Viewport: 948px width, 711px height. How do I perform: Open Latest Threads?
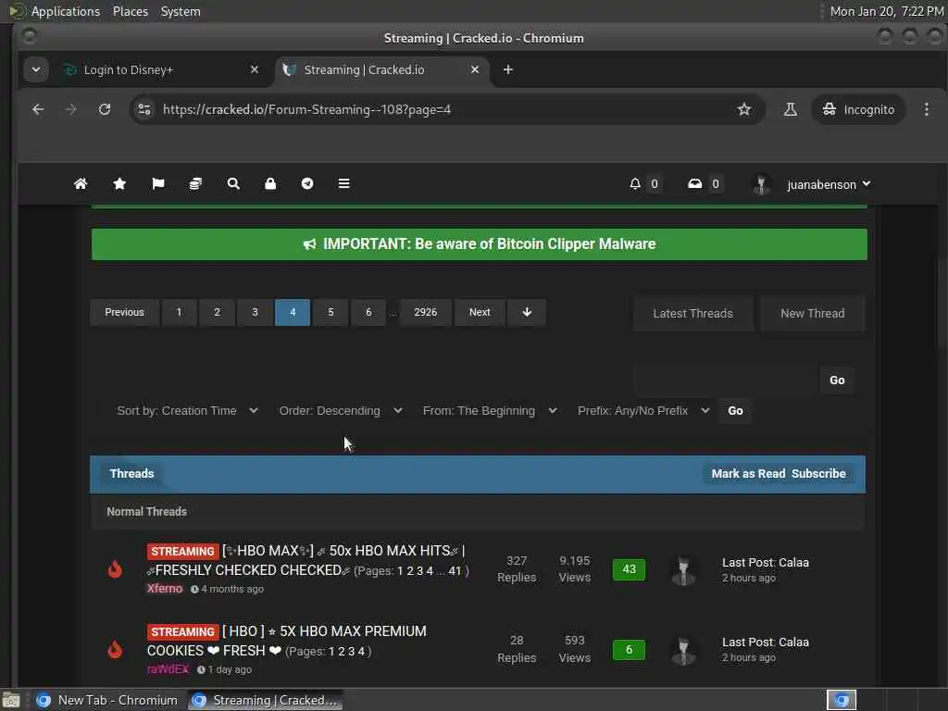pos(692,314)
